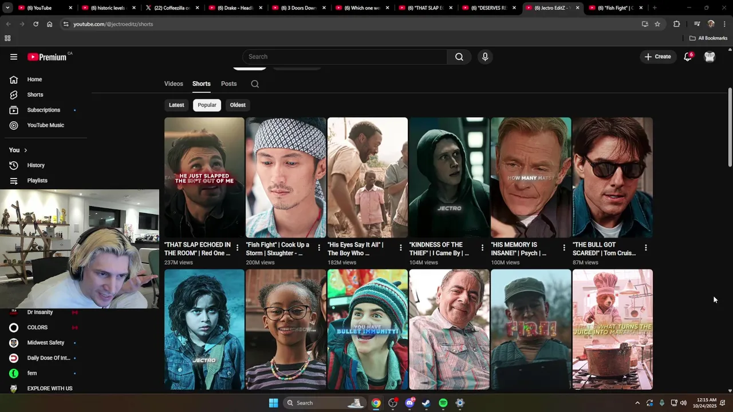Open options for "His Eyes Say It All" short
The image size is (733, 412).
tap(400, 248)
